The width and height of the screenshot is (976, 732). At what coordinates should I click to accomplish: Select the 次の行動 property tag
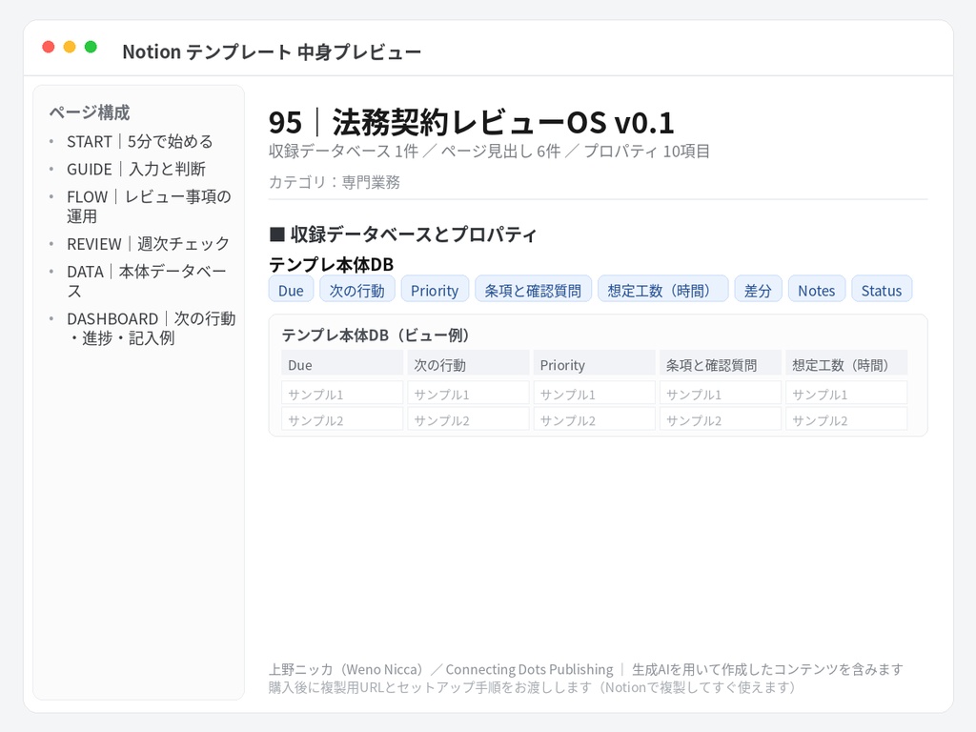click(357, 290)
